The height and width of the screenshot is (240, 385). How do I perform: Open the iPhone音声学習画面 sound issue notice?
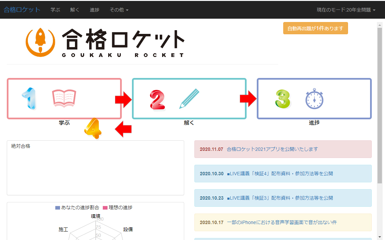[282, 223]
